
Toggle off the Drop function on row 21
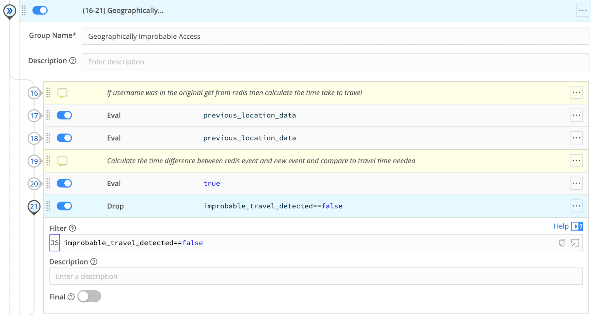click(64, 206)
